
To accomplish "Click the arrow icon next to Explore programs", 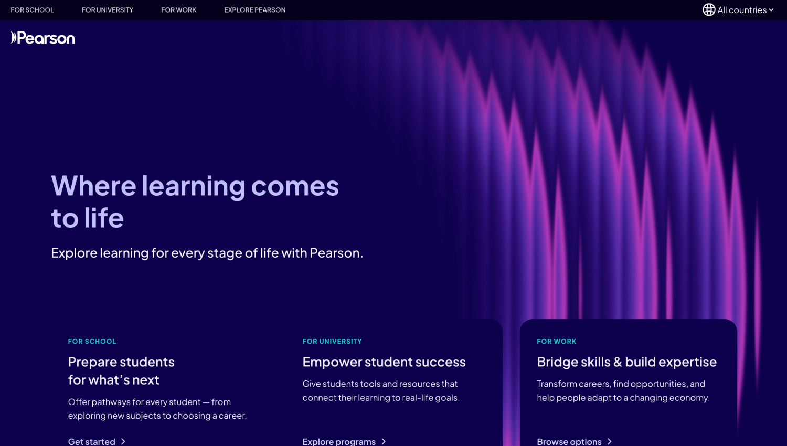I will pos(384,442).
